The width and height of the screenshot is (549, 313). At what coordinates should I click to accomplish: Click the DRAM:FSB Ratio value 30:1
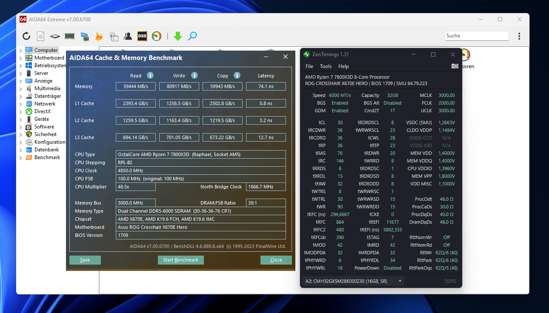click(x=266, y=203)
